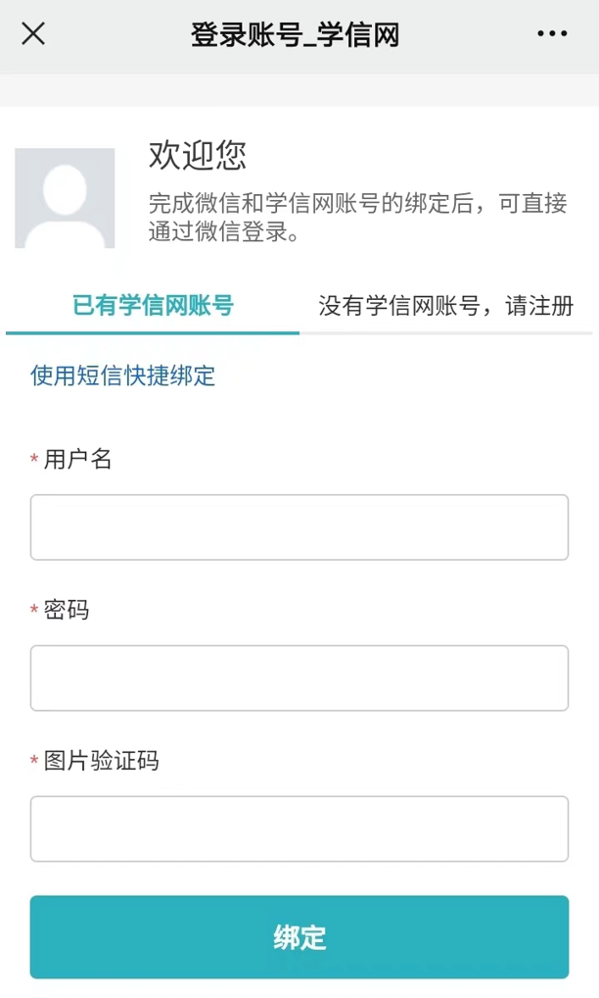
Task: Close the 学信网 login page
Action: [33, 34]
